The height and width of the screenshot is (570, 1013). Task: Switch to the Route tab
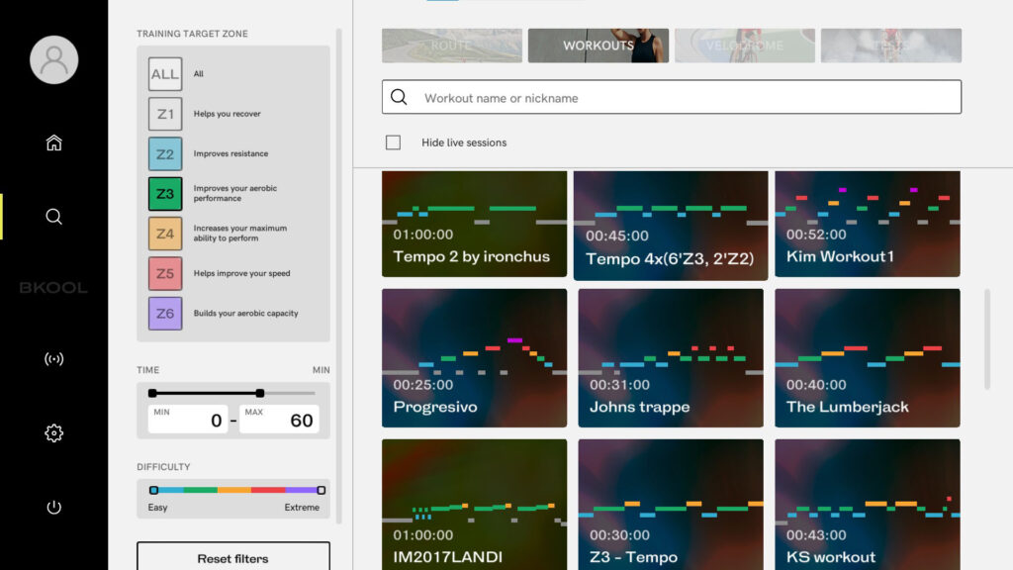coord(451,46)
